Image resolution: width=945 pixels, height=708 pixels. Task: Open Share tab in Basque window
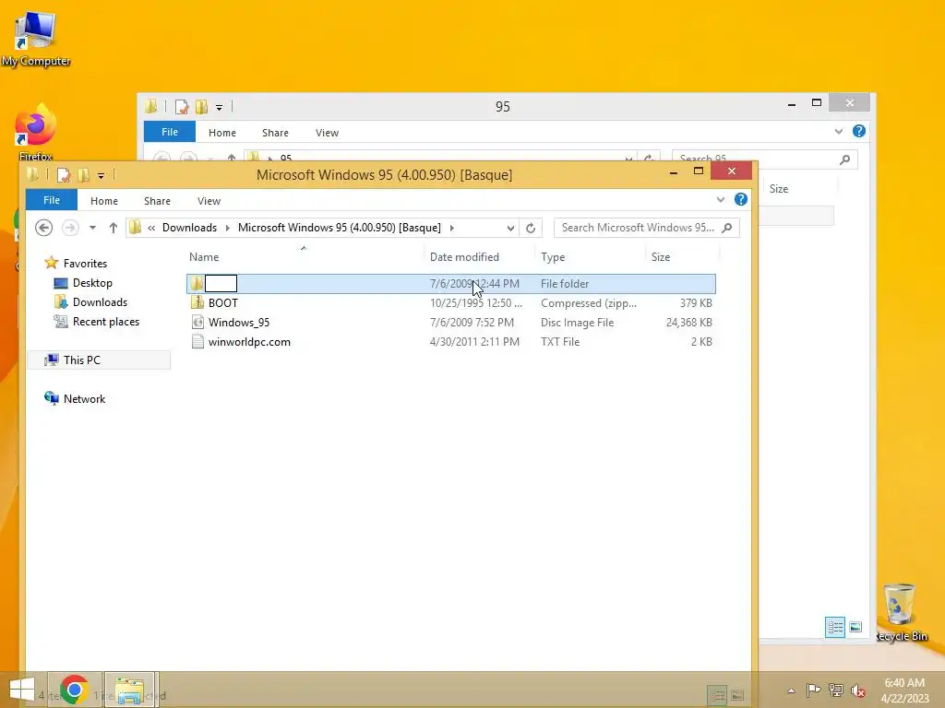pyautogui.click(x=157, y=201)
